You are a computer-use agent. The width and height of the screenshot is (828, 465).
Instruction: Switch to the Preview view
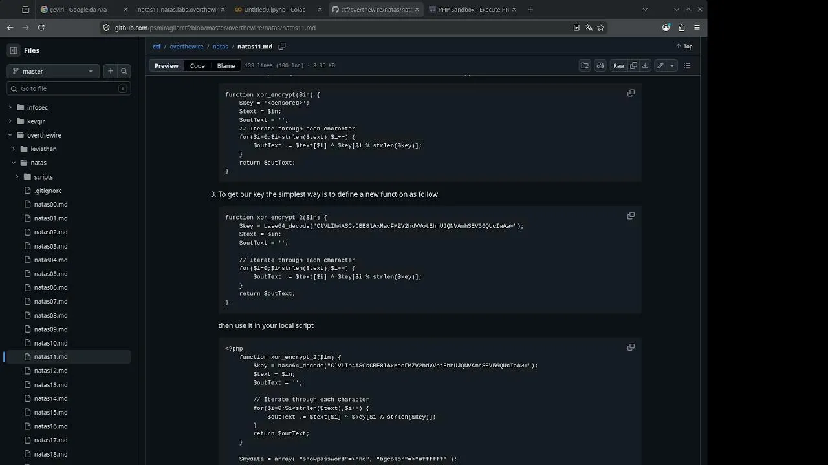(166, 66)
